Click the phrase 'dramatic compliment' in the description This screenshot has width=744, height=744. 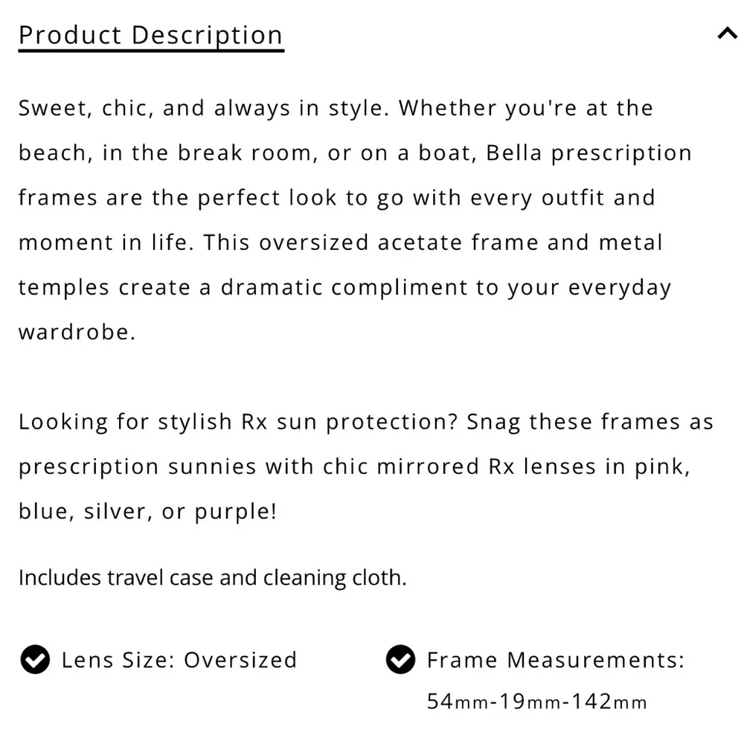[344, 287]
